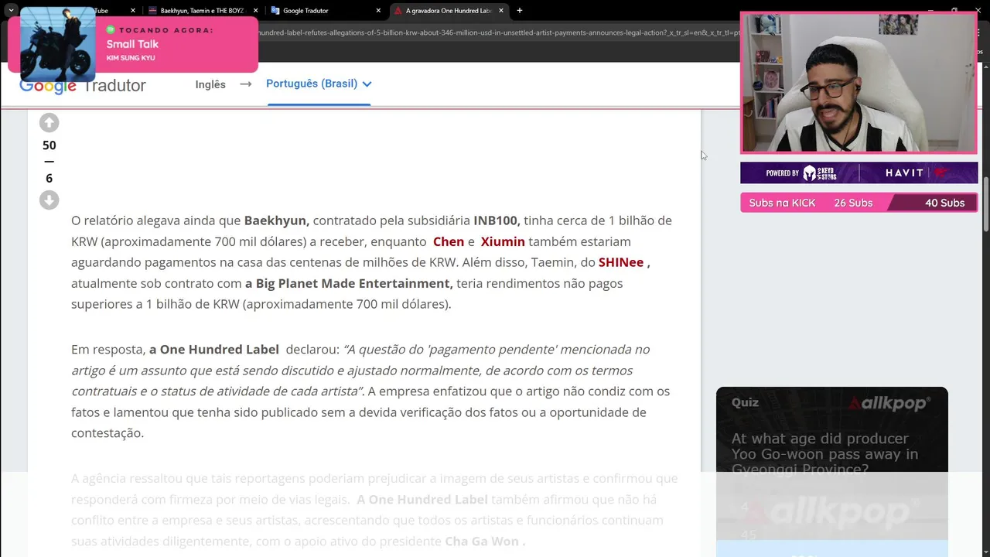Click the Subs na KICK progress bar
This screenshot has width=990, height=557.
click(x=859, y=203)
